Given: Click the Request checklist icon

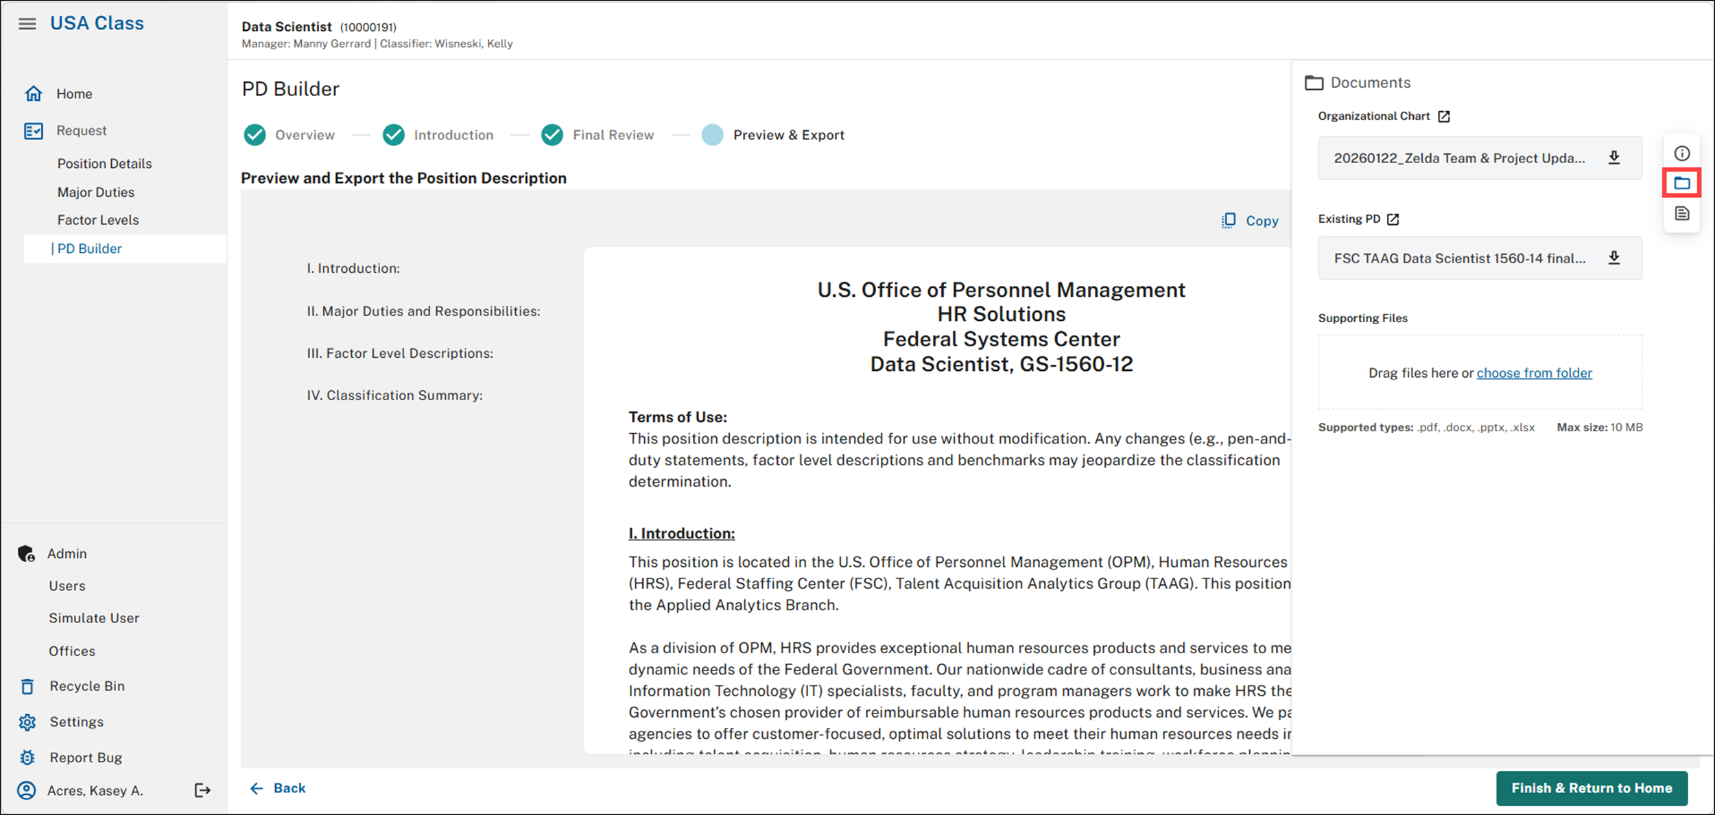Looking at the screenshot, I should (34, 130).
